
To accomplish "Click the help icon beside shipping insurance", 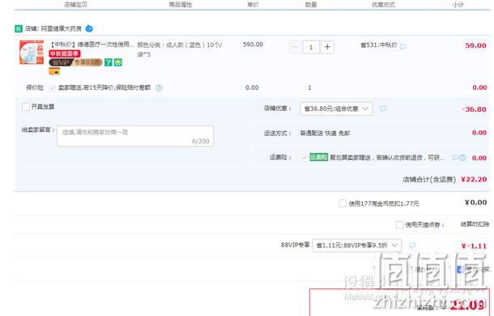I will 462,158.
